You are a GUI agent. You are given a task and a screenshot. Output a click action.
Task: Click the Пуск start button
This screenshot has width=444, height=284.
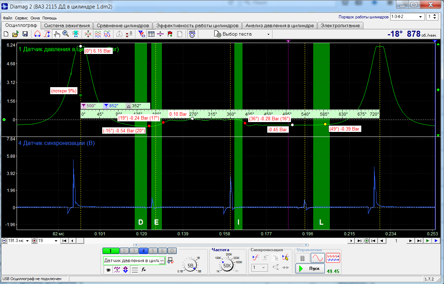pyautogui.click(x=309, y=268)
